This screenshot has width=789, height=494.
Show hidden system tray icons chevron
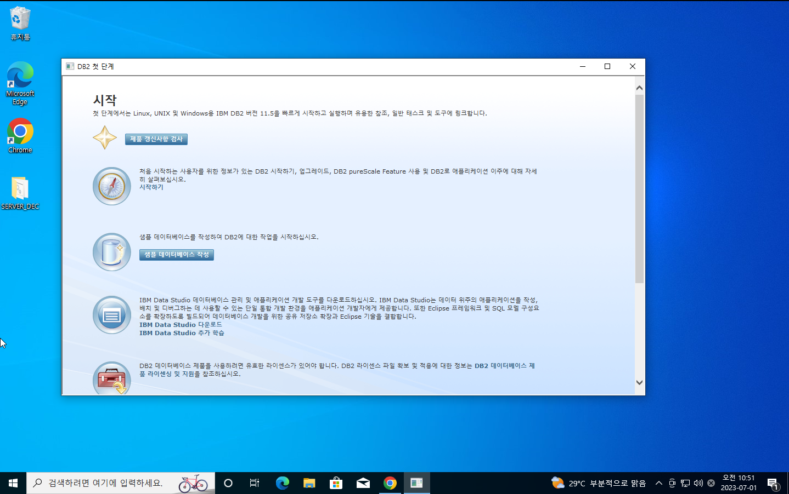pos(659,483)
